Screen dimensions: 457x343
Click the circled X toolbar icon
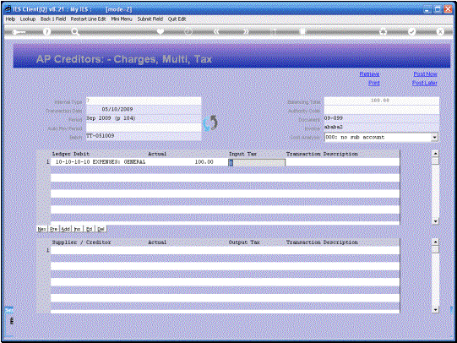pos(440,31)
